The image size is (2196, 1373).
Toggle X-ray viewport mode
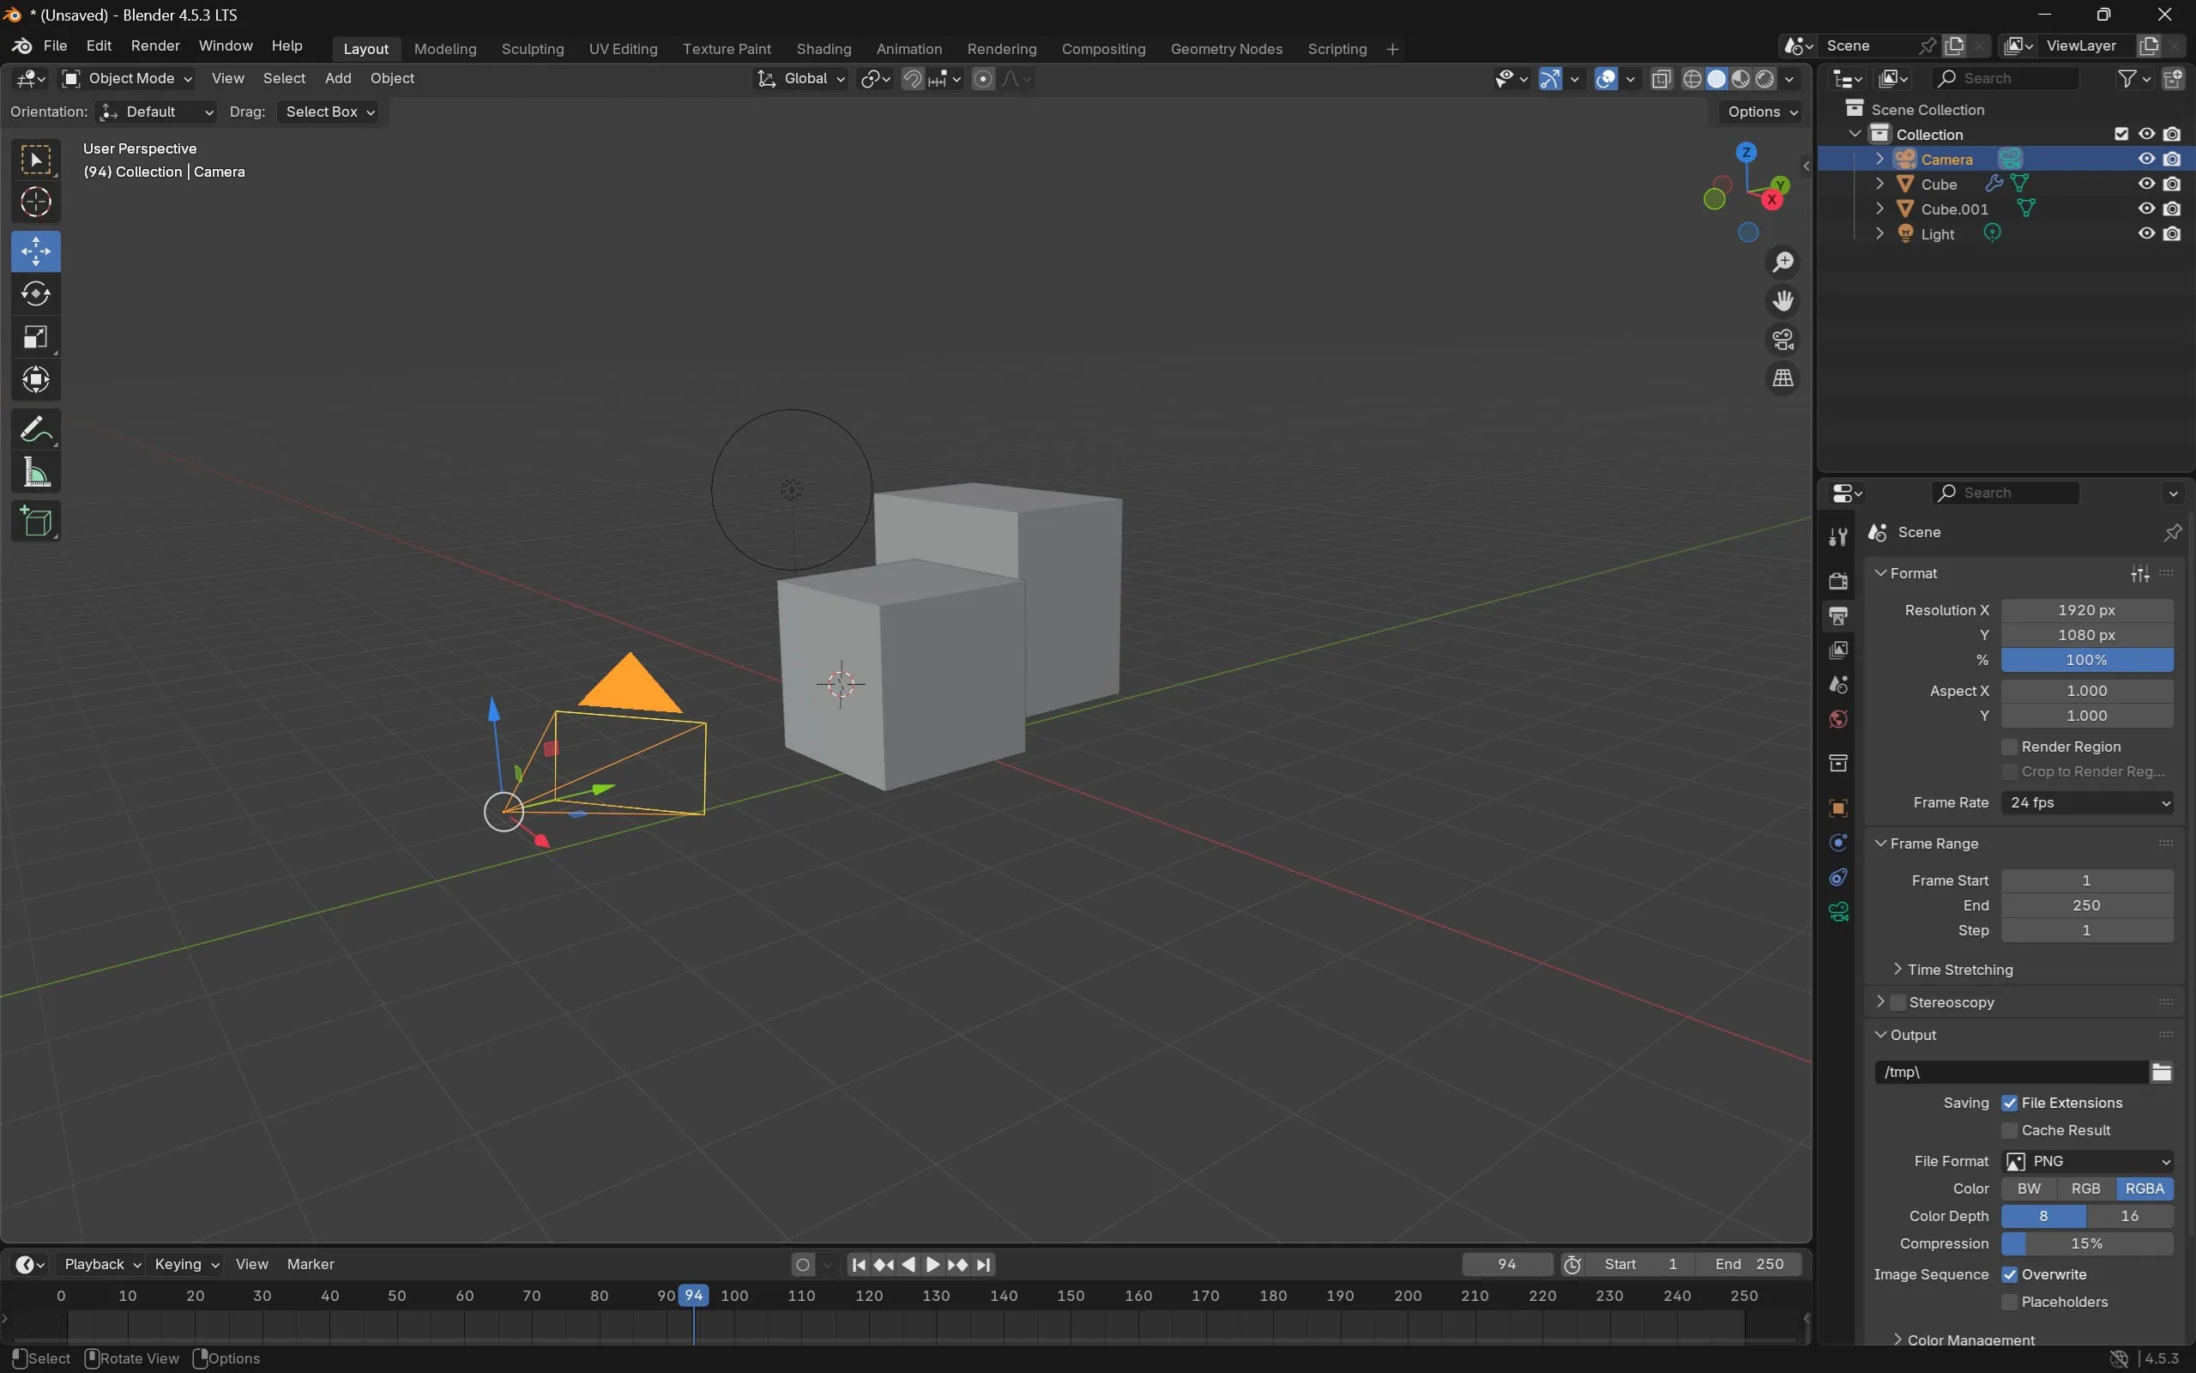[x=1662, y=79]
